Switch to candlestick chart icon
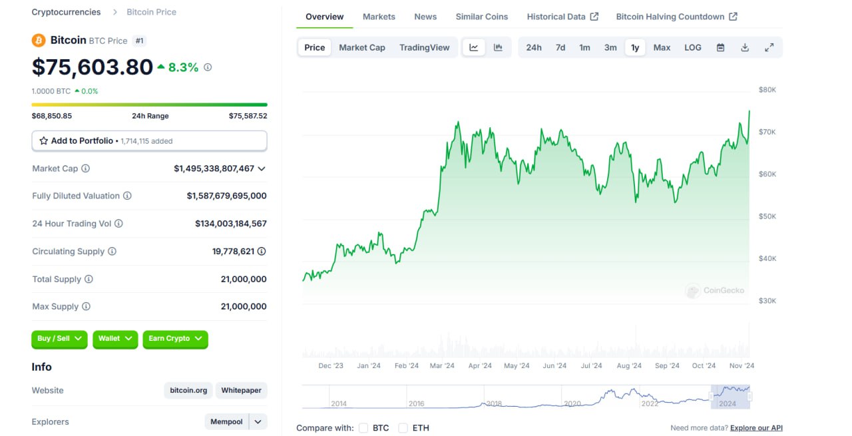 498,47
